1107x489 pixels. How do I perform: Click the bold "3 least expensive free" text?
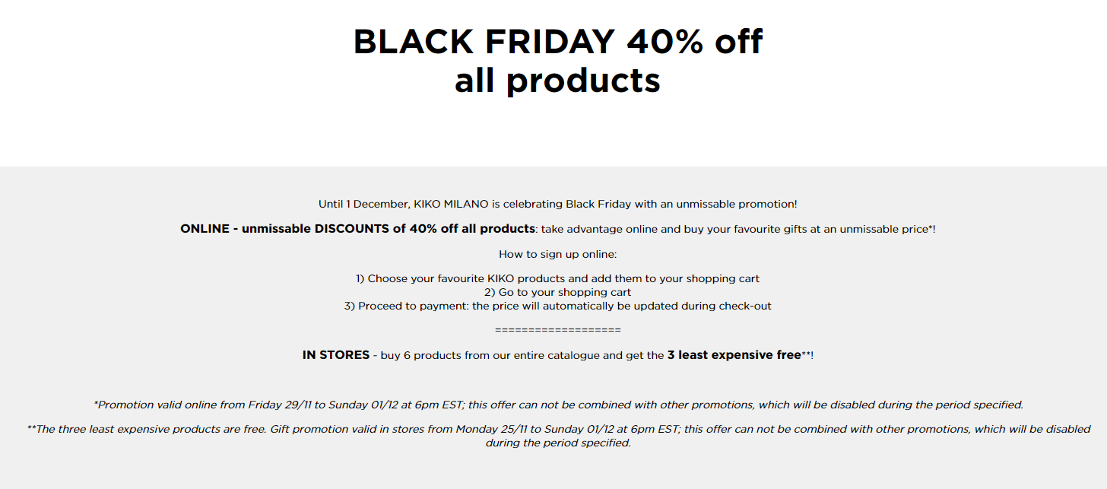coord(734,355)
